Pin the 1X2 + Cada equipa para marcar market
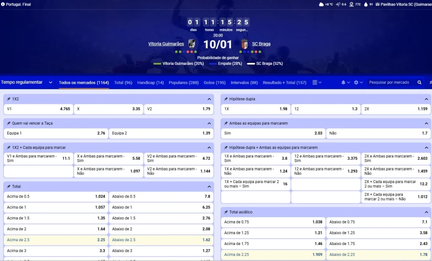The height and width of the screenshot is (261, 432). pyautogui.click(x=8, y=148)
